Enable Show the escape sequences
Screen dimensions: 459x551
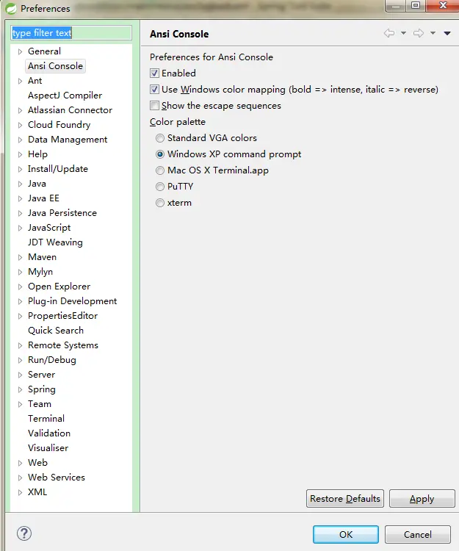(x=154, y=105)
